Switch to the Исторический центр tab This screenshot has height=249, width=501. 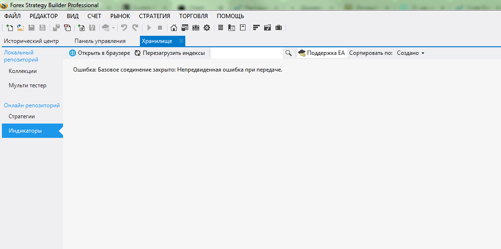click(32, 41)
